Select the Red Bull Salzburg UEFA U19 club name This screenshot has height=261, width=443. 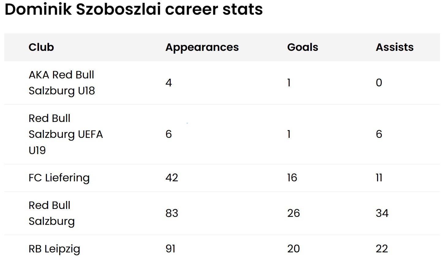pyautogui.click(x=66, y=134)
